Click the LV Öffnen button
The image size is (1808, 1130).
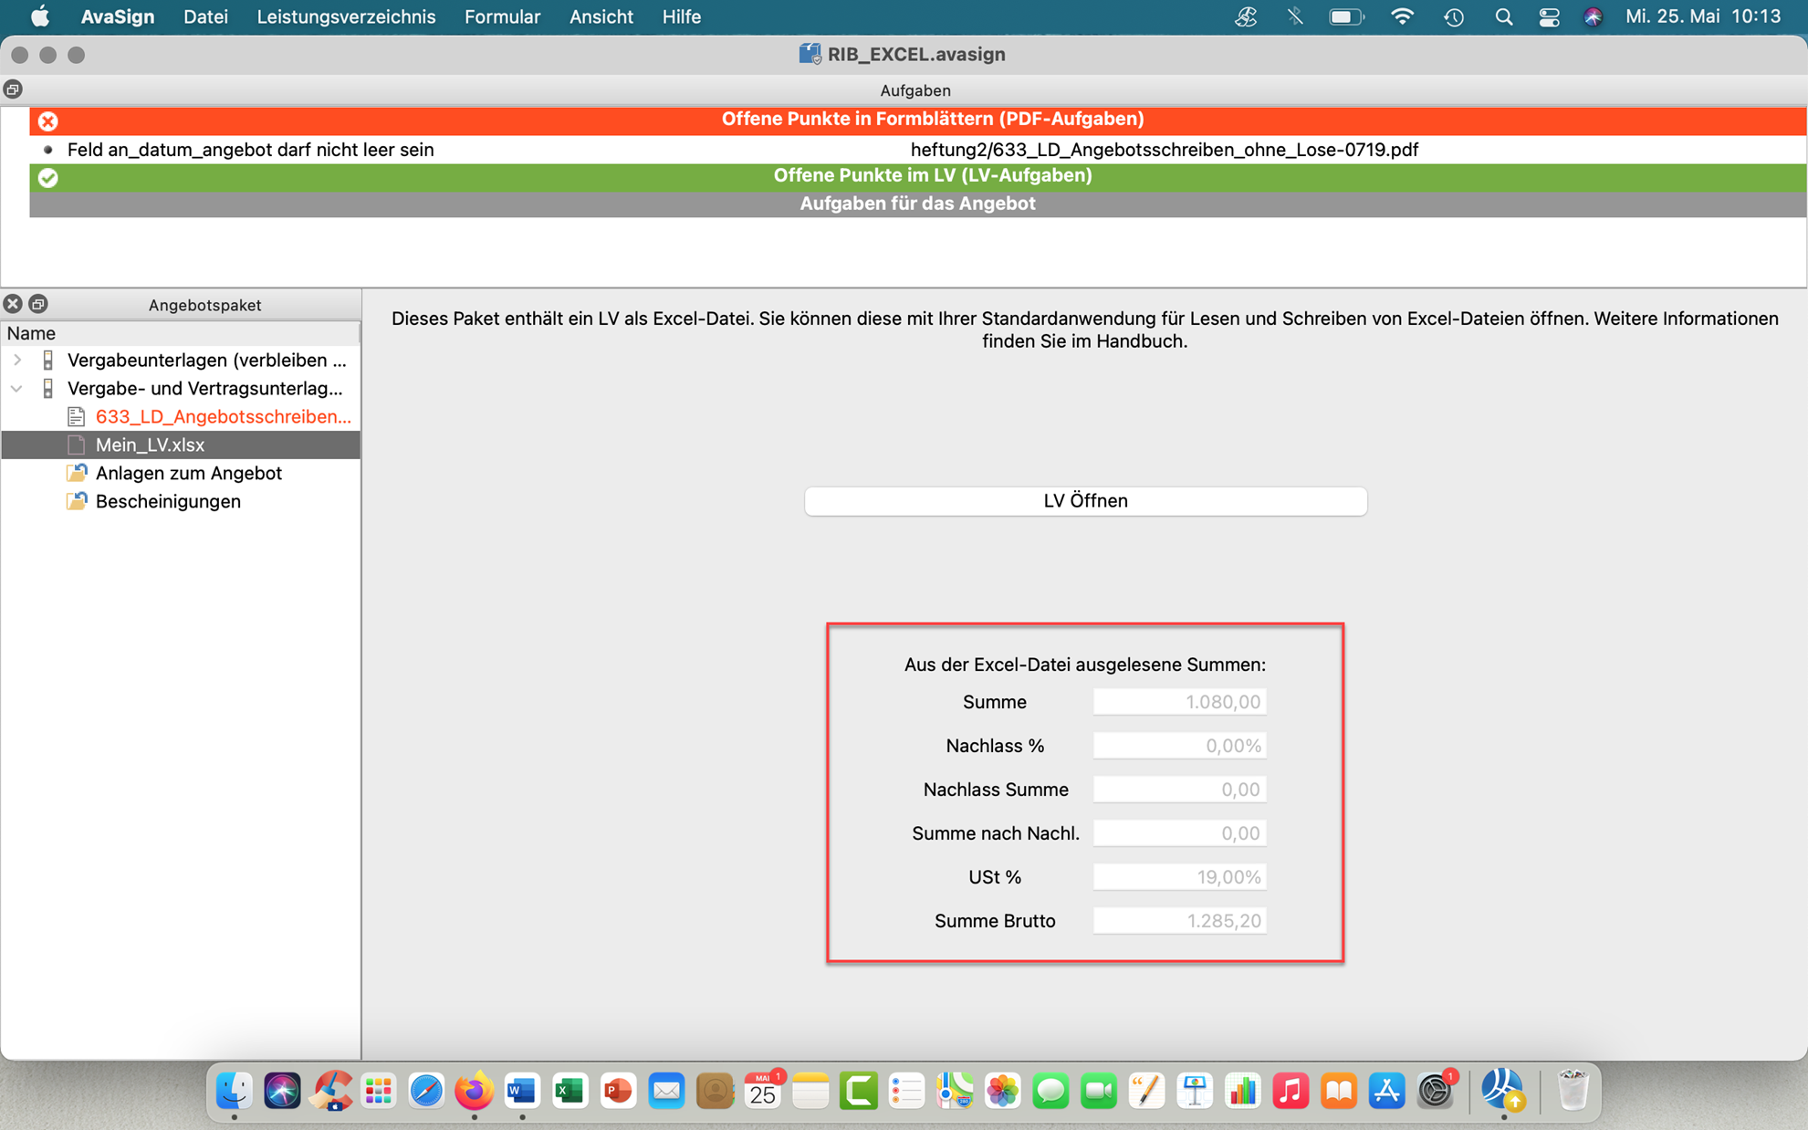(1085, 501)
